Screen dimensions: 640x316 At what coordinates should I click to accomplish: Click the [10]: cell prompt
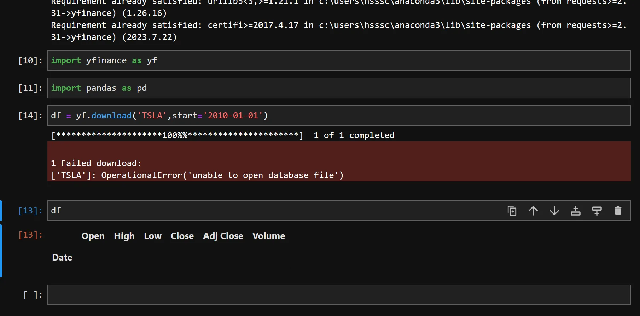30,60
